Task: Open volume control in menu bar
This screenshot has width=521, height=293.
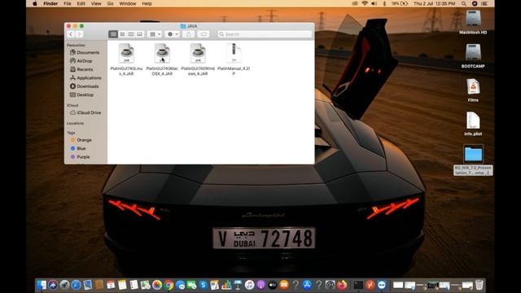Action: point(374,3)
